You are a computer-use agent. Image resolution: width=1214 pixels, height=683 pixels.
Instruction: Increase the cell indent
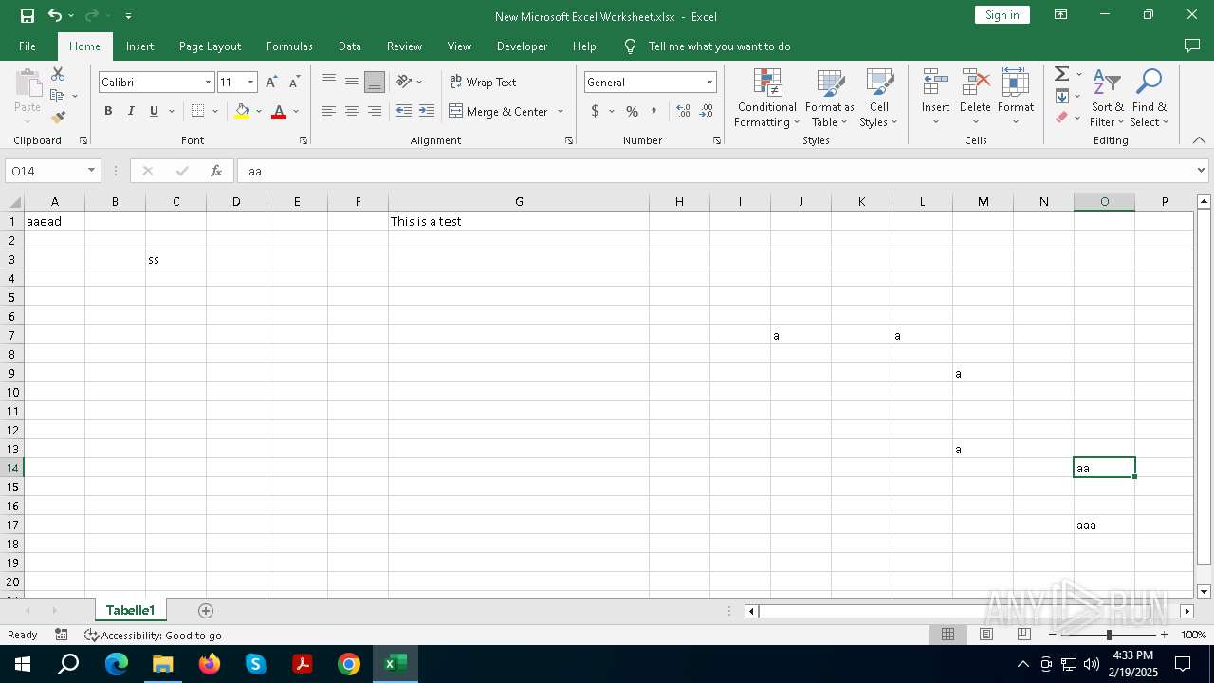click(427, 111)
